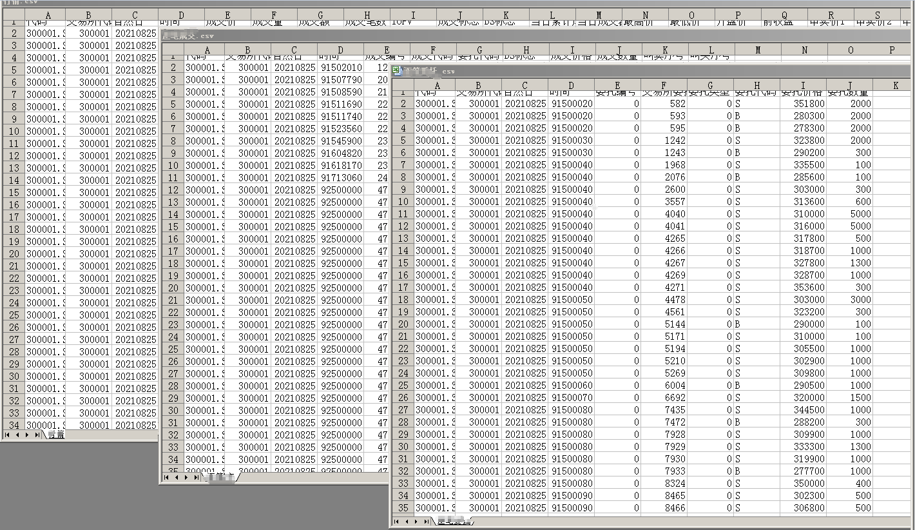The width and height of the screenshot is (915, 530).
Task: Select row 5 header in back window
Action: coord(12,70)
